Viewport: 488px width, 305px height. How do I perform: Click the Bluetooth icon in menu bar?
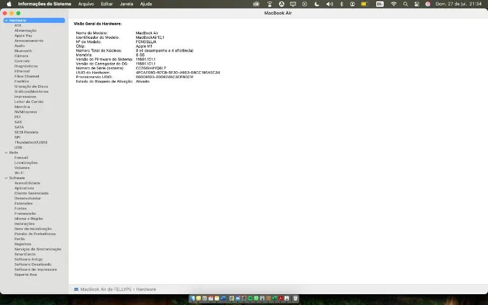point(341,4)
